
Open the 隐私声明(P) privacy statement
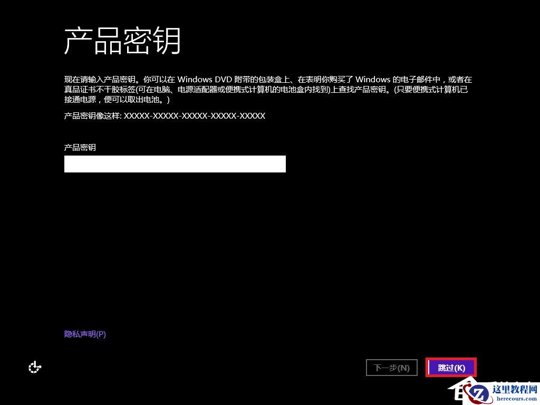tap(84, 334)
